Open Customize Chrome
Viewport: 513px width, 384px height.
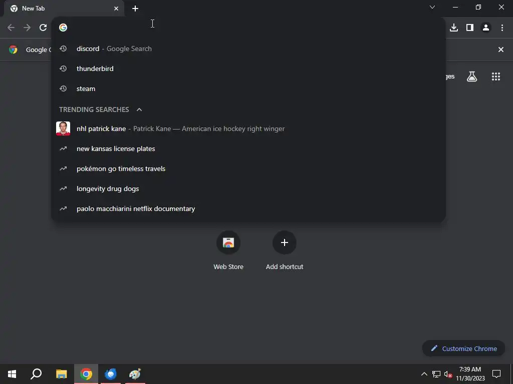(x=463, y=348)
